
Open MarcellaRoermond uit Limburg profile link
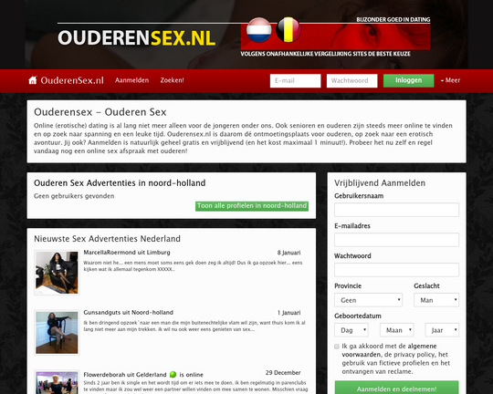click(127, 253)
